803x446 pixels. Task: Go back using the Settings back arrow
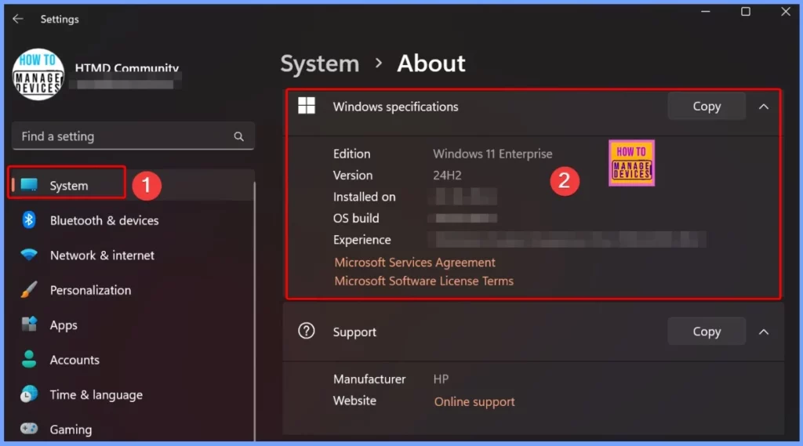18,19
